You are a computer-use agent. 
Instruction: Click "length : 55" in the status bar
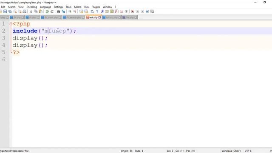(127, 151)
